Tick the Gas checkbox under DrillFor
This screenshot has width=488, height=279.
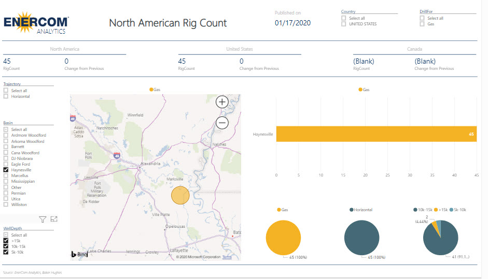[422, 24]
